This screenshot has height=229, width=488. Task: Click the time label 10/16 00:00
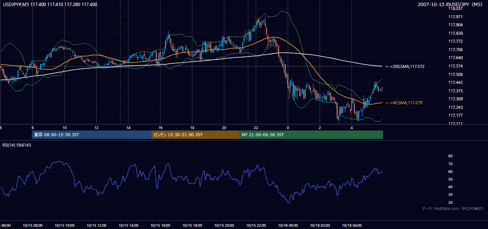(x=288, y=225)
